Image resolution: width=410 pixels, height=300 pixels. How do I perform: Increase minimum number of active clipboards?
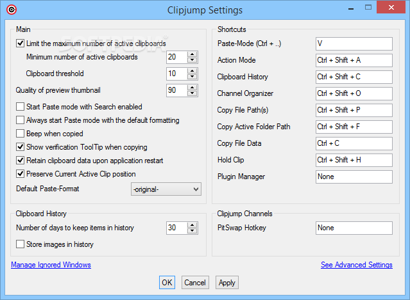pyautogui.click(x=192, y=54)
